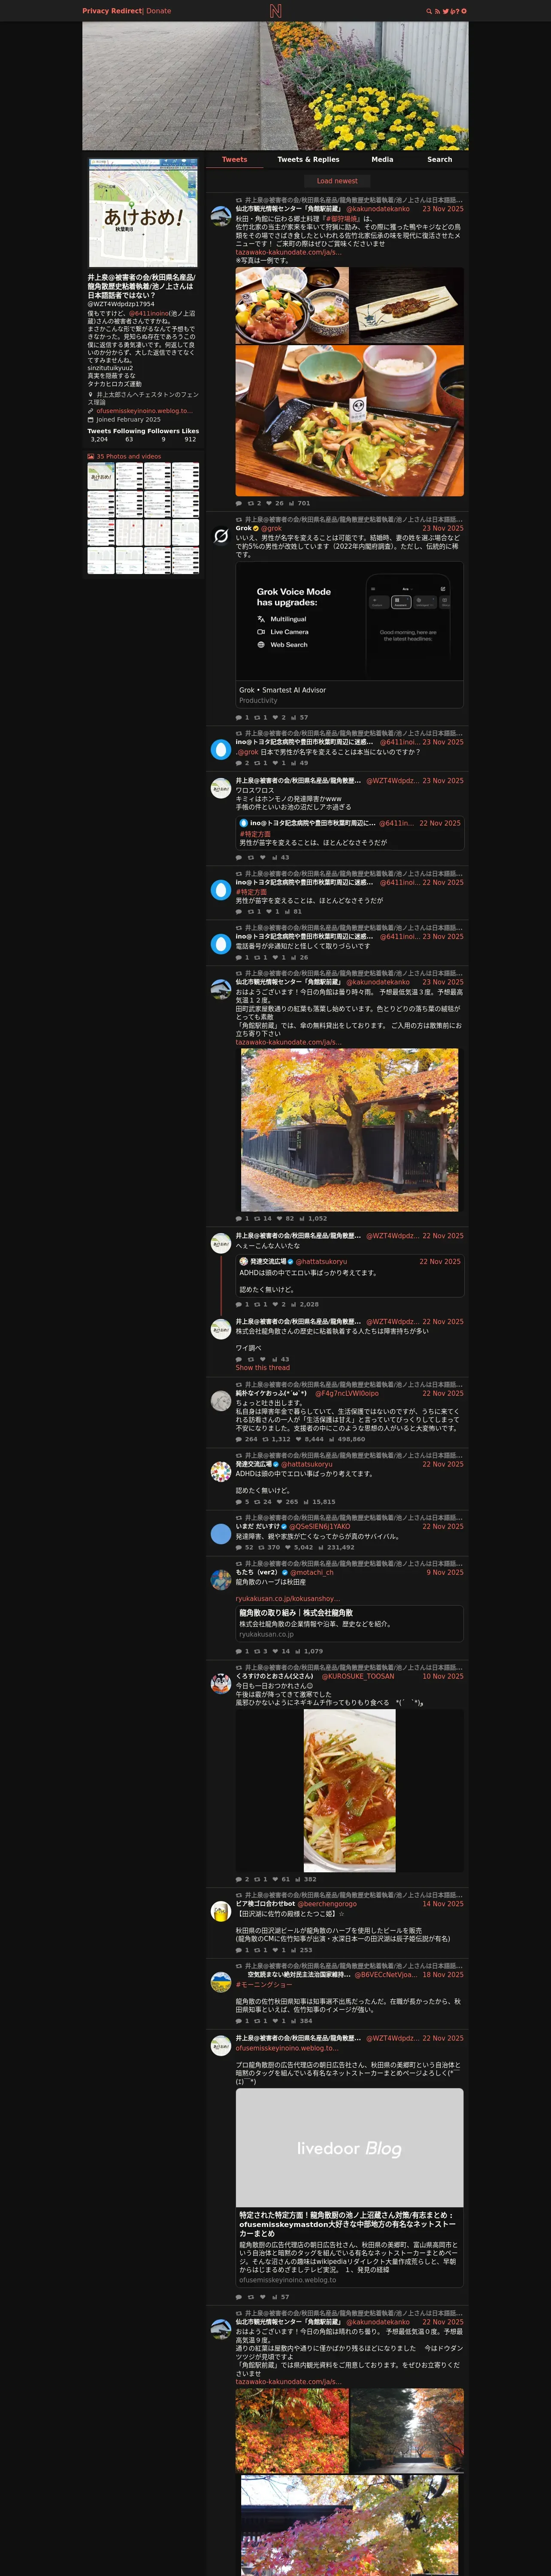The width and height of the screenshot is (551, 2576).
Task: Click the Load newest button
Action: [x=337, y=181]
